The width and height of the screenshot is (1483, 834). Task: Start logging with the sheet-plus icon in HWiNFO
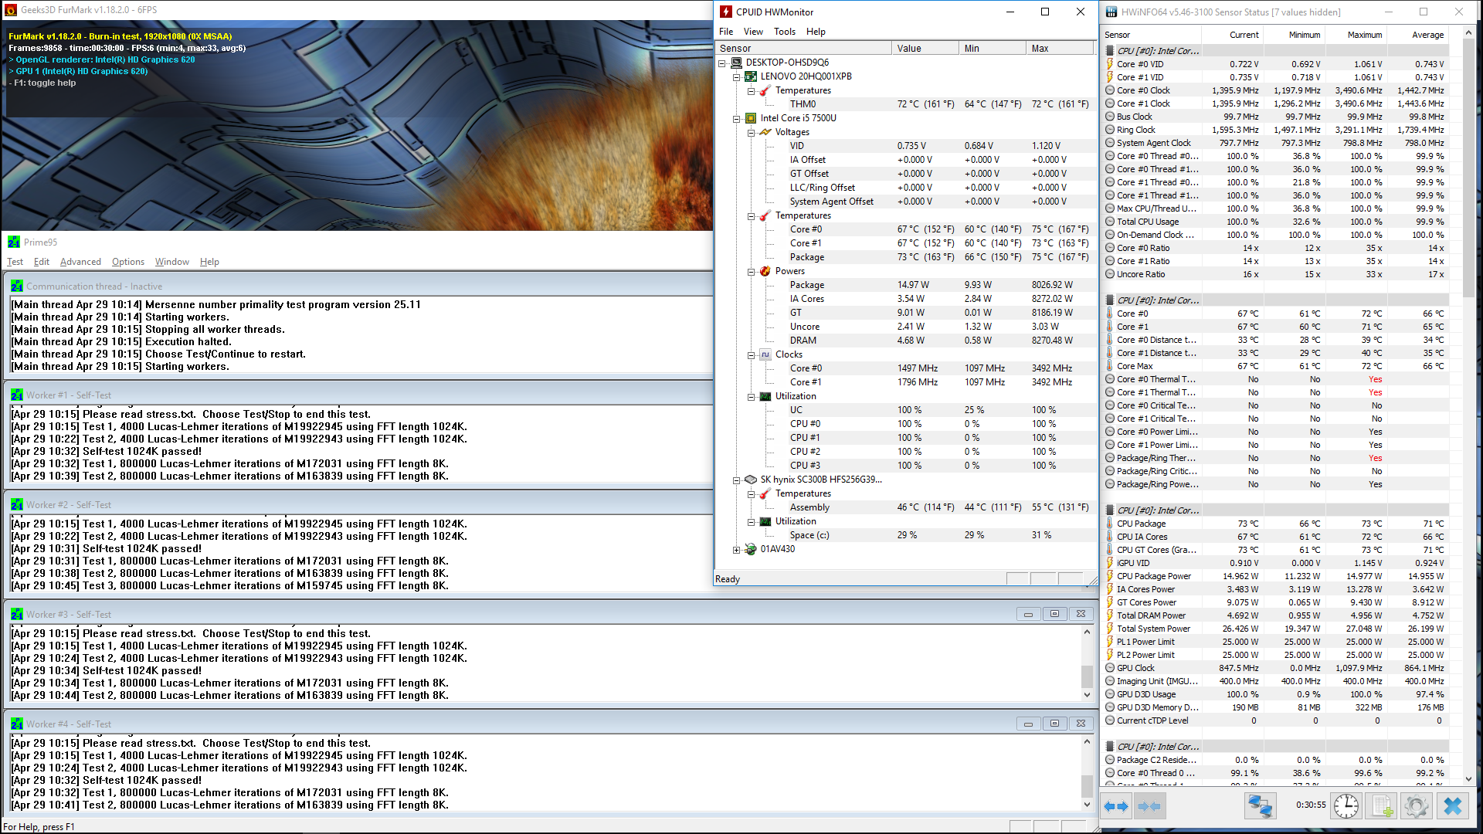pos(1382,806)
